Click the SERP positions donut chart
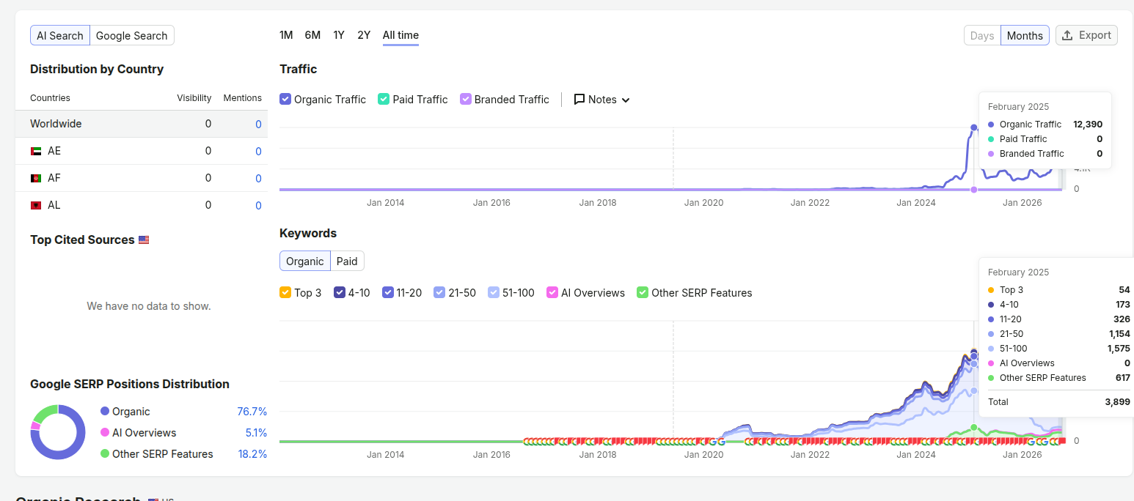Screen dimensions: 1134x501 (58, 432)
